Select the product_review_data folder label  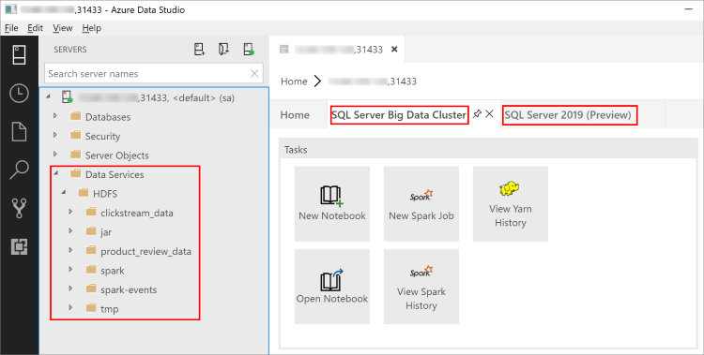(x=145, y=251)
